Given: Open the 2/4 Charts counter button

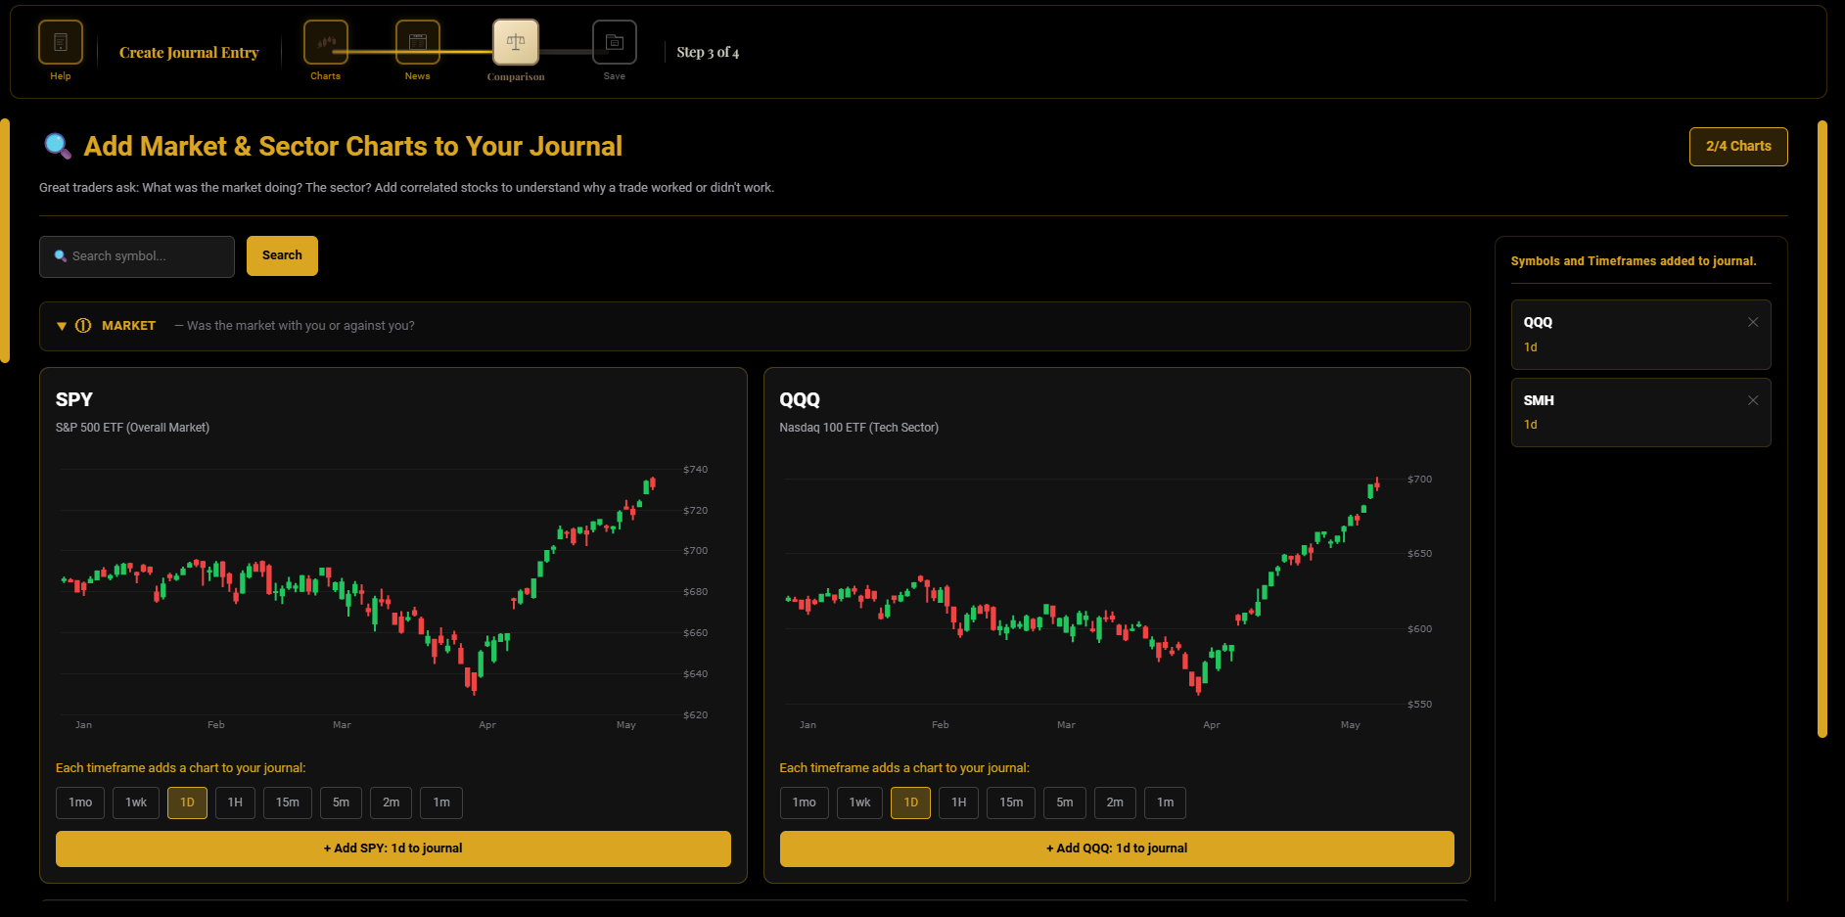Looking at the screenshot, I should [x=1738, y=147].
